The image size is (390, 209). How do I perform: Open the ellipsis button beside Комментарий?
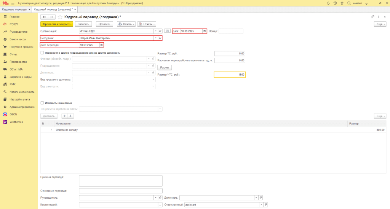[160, 205]
